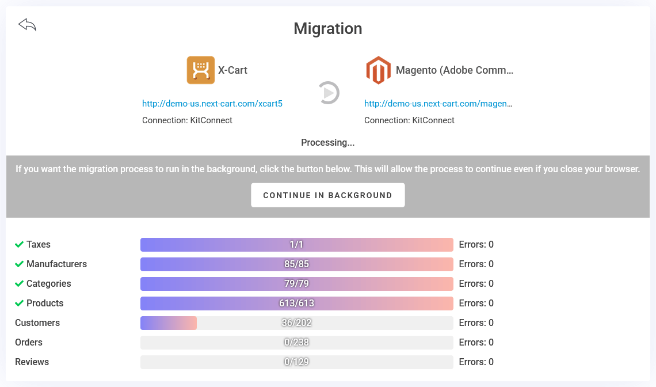Click the green checkmark beside Manufacturers
The height and width of the screenshot is (387, 656).
click(x=19, y=264)
